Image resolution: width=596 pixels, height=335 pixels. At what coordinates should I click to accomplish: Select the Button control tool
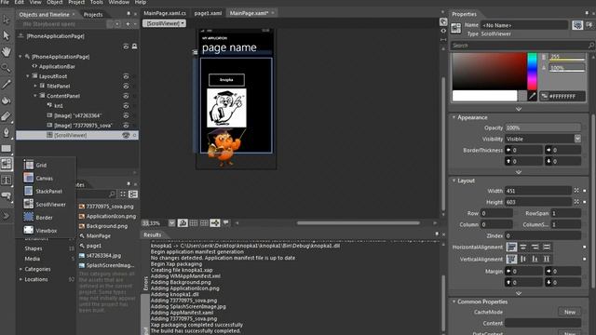pos(7,195)
